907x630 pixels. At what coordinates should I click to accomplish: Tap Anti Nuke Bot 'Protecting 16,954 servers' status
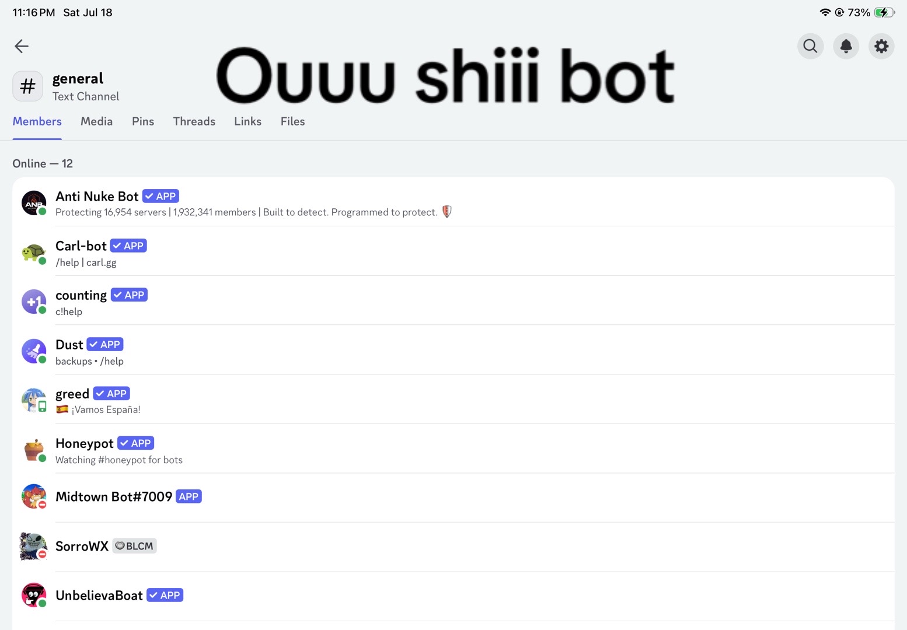pos(254,212)
